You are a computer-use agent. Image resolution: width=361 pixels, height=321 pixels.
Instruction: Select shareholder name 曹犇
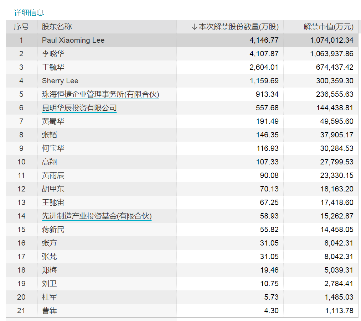pyautogui.click(x=49, y=311)
